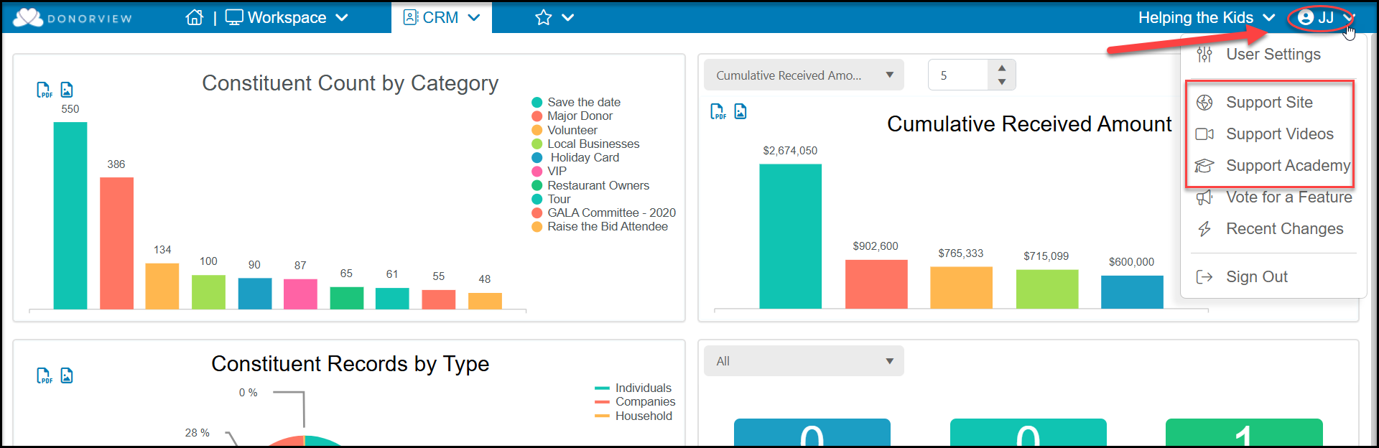This screenshot has height=448, width=1379.
Task: Click the CRM contact card icon
Action: point(411,17)
